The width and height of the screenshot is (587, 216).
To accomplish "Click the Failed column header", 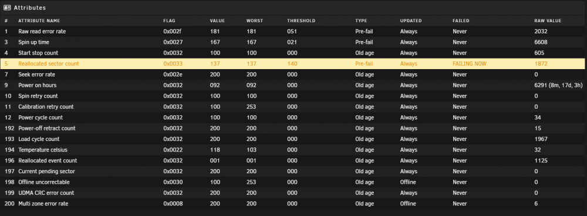I will [x=461, y=21].
